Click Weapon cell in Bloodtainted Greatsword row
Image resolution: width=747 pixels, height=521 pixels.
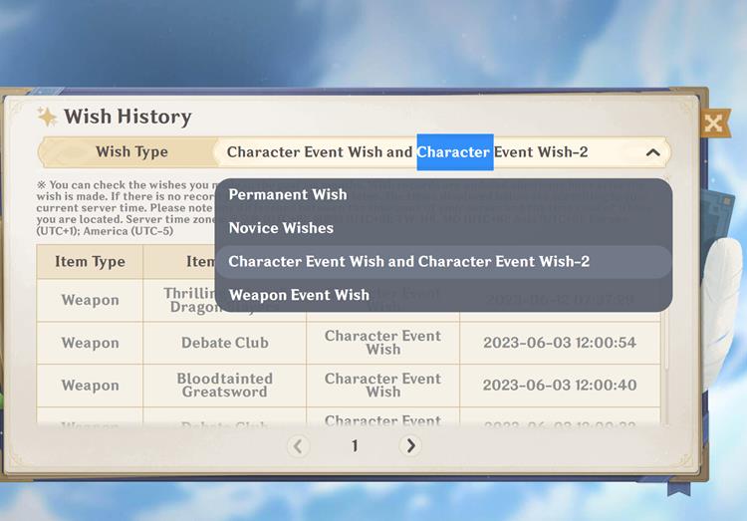90,386
